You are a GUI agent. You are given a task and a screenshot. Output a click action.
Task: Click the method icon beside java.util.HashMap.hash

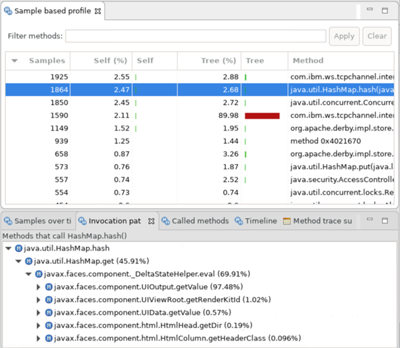point(19,248)
